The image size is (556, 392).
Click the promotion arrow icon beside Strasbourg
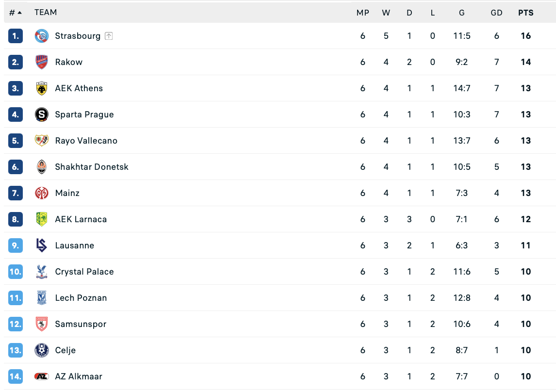[109, 36]
